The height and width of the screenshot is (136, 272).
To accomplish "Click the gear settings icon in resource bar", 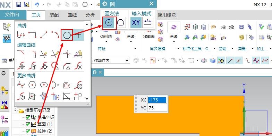I will point(3,73).
